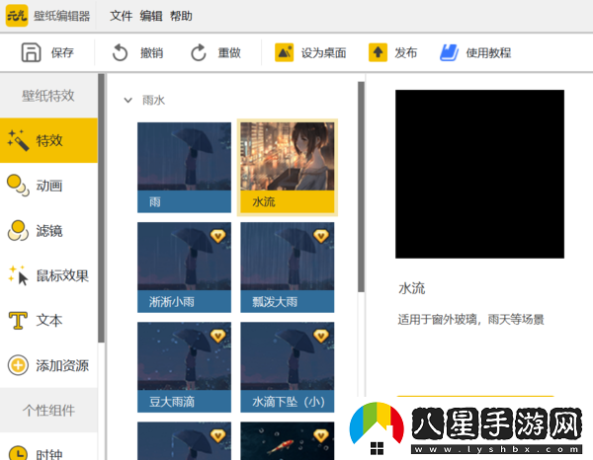Click the 时钟 clock icon

tap(18, 452)
